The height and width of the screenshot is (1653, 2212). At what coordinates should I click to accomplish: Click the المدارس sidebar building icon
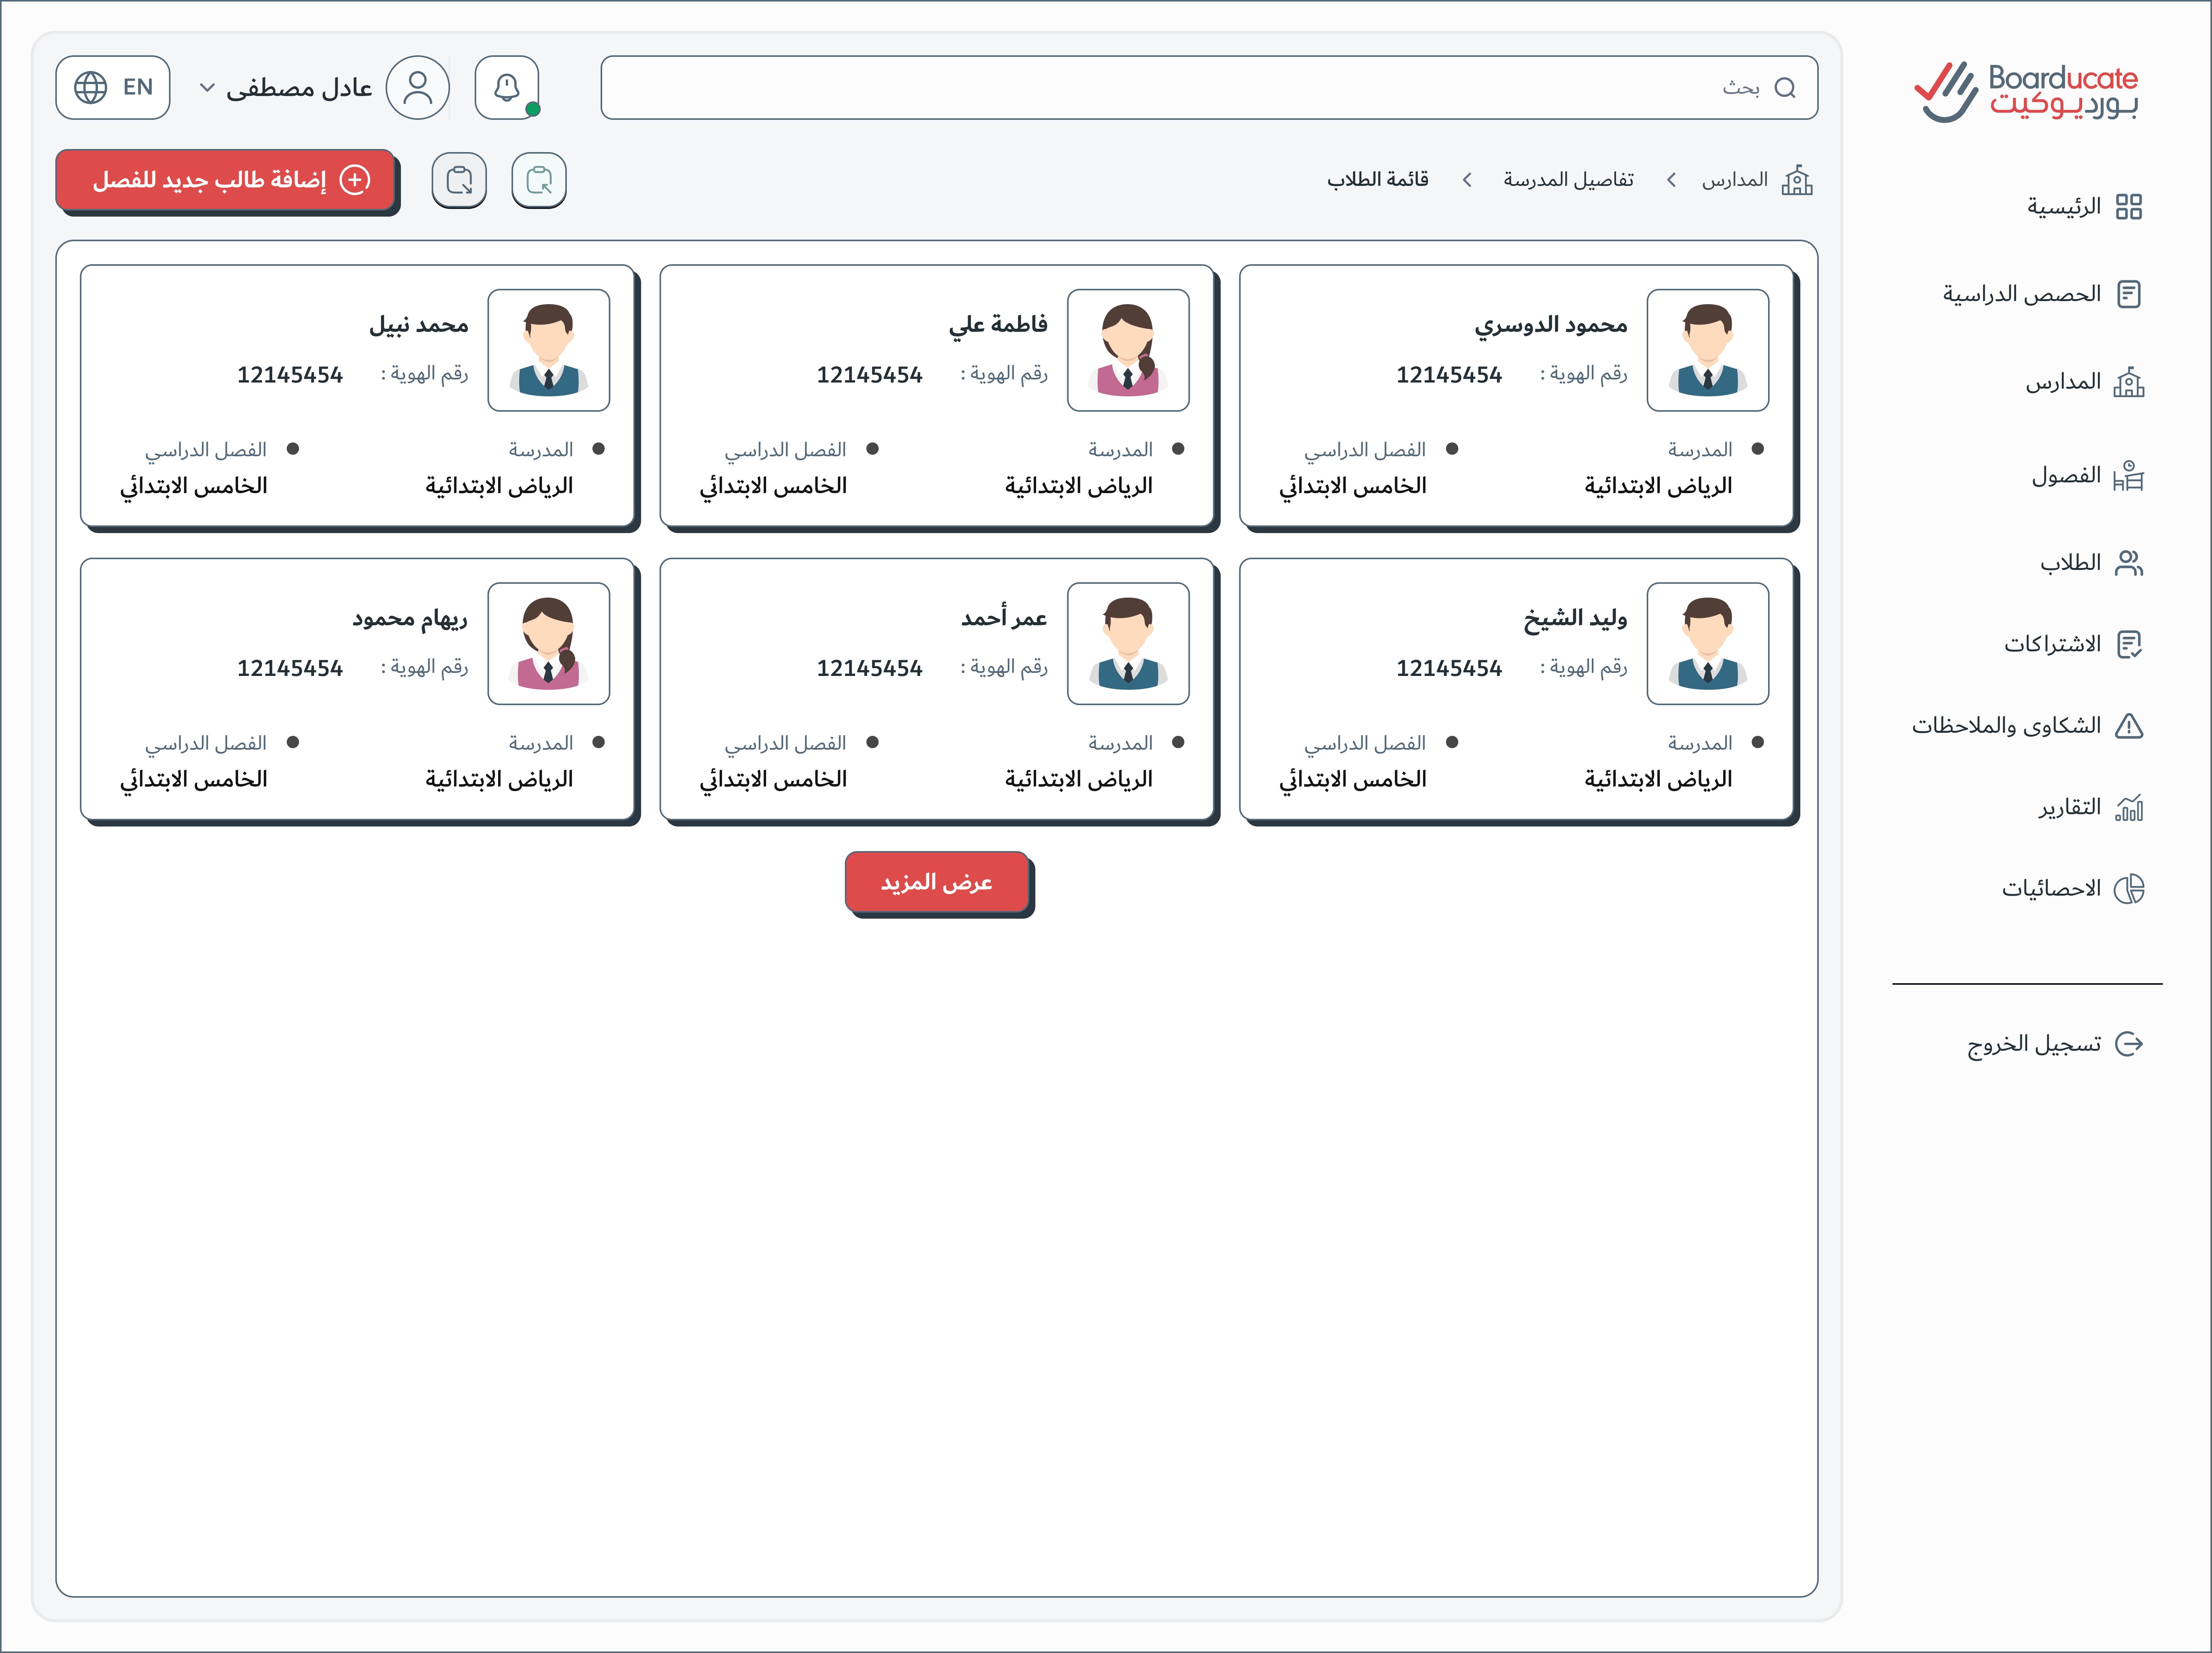pos(2129,382)
